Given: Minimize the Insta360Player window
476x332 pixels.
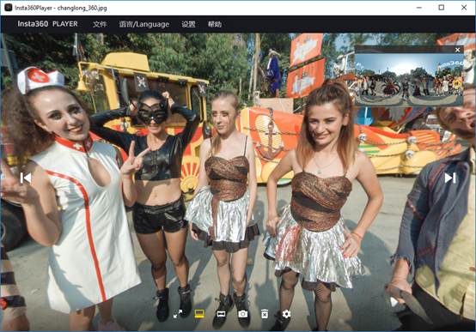Looking at the screenshot, I should (419, 8).
